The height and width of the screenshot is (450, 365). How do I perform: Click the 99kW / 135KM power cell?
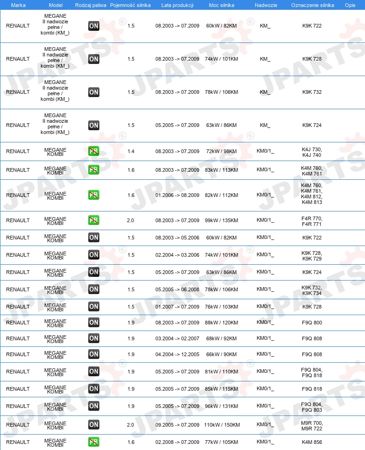222,220
